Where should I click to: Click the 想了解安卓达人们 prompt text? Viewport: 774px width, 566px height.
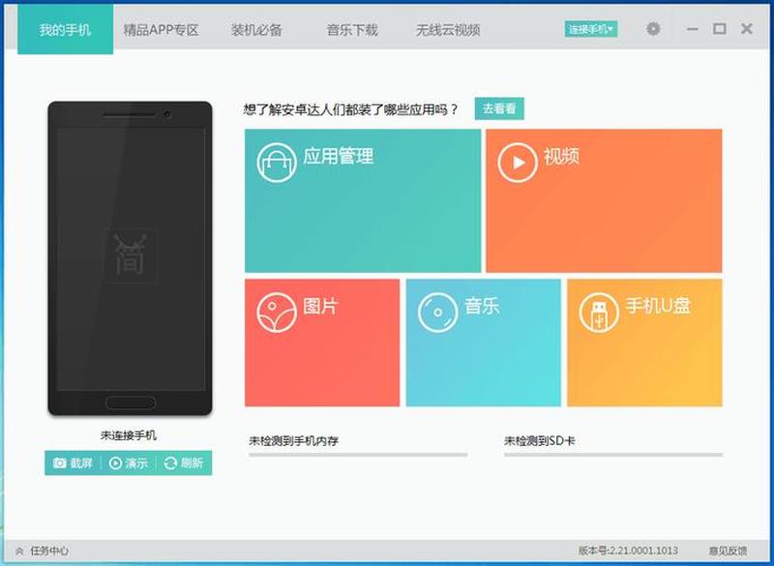click(x=351, y=109)
